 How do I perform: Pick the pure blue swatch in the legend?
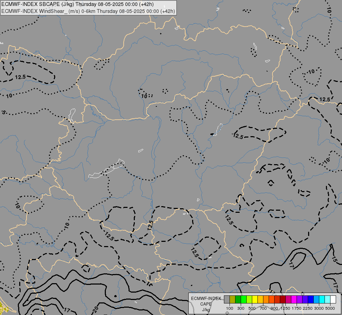pyautogui.click(x=311, y=299)
